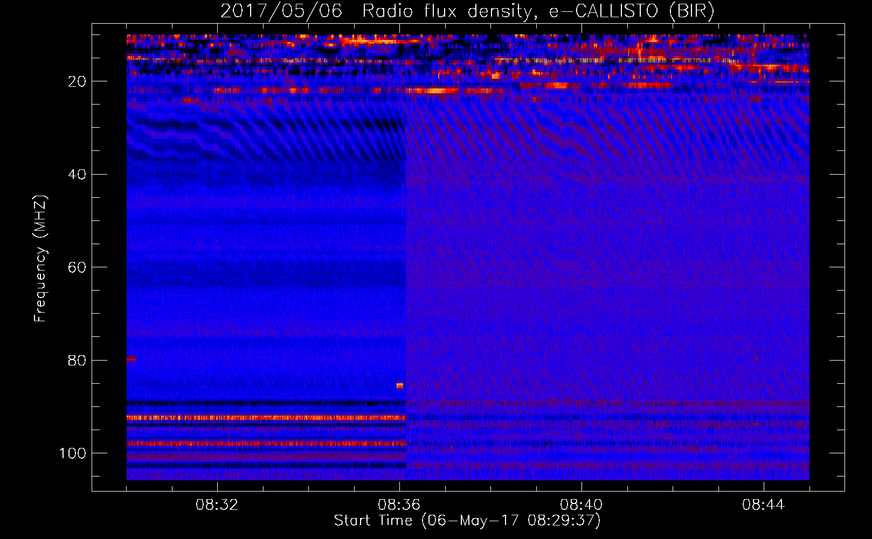
Task: Click the 60 MHz frequency tick label
Action: click(77, 267)
